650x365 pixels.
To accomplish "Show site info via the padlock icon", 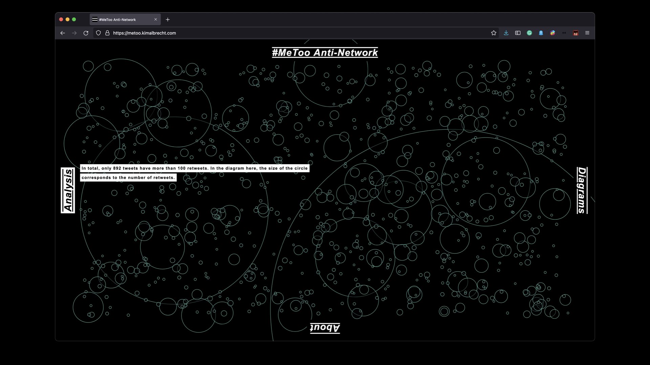I will tap(107, 33).
